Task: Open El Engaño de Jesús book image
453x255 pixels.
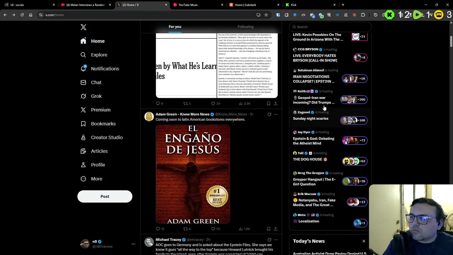Action: pyautogui.click(x=193, y=174)
